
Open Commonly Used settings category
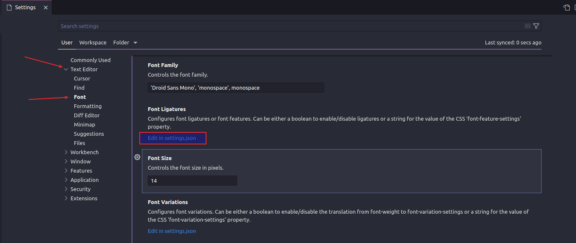(x=90, y=60)
